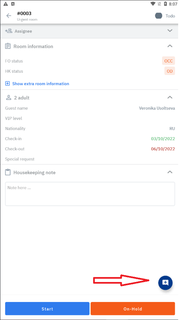Viewport: 180px width, 320px height.
Task: Tap the blue Start button
Action: (47, 308)
